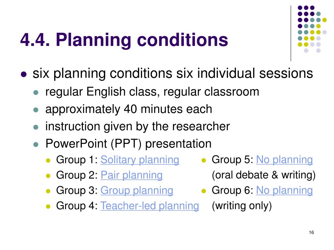Image resolution: width=334 pixels, height=250 pixels.
Task: Select instruction given by the researcher text
Action: 138,127
